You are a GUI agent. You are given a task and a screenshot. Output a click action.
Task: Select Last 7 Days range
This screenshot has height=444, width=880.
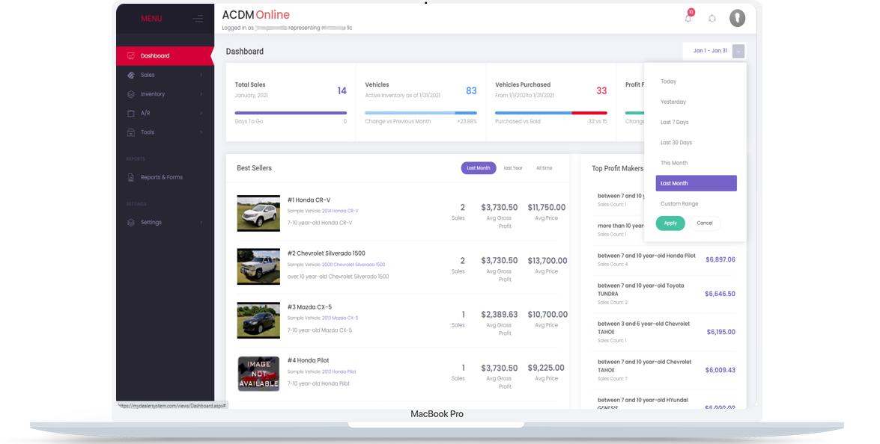(x=696, y=122)
